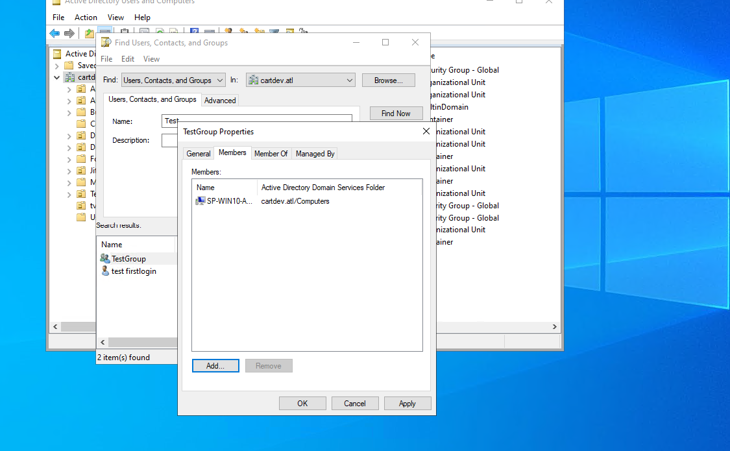The height and width of the screenshot is (451, 730).
Task: Select the Users, Contacts, and Groups tab
Action: 152,99
